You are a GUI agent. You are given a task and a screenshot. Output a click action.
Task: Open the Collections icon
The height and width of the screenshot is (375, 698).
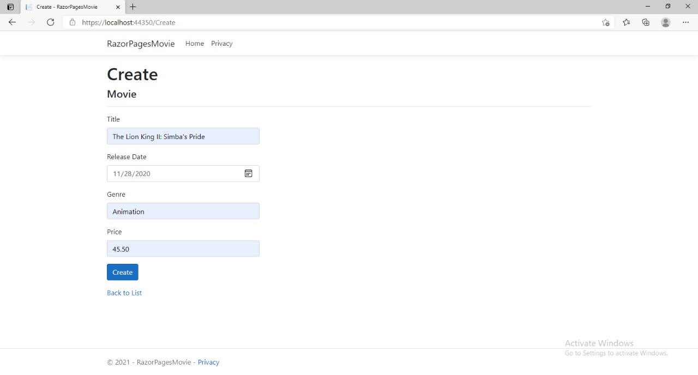[x=646, y=22]
